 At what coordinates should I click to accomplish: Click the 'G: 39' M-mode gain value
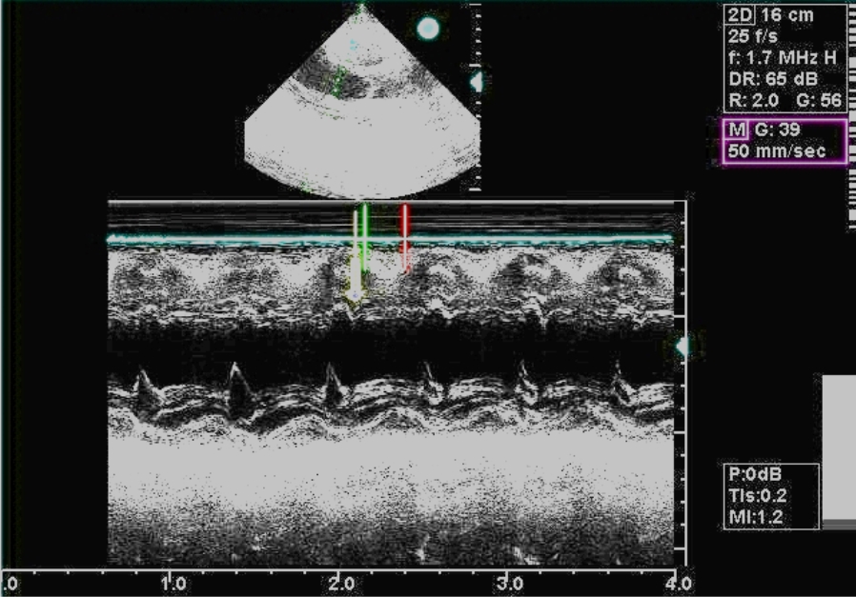pyautogui.click(x=778, y=129)
